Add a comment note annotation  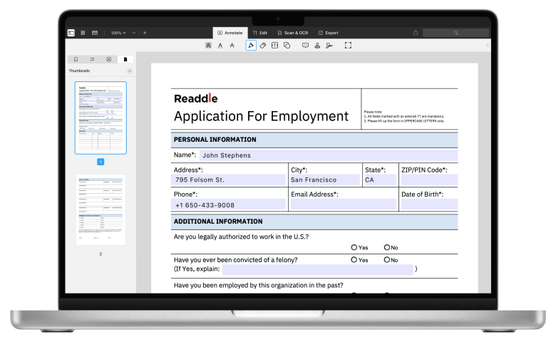click(305, 45)
